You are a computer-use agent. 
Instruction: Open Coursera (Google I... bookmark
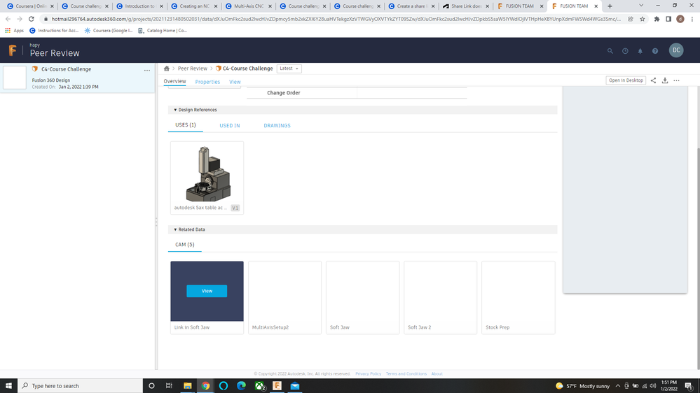(109, 31)
